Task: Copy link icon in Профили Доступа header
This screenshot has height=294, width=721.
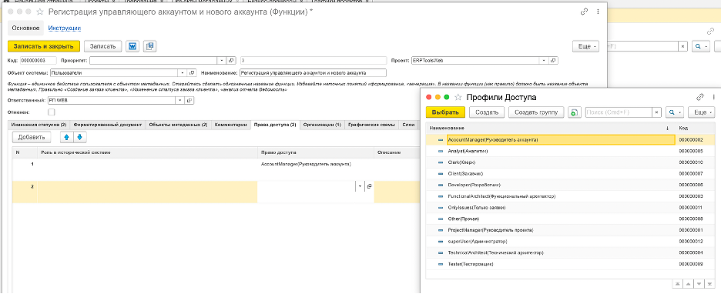Action: pos(699,98)
